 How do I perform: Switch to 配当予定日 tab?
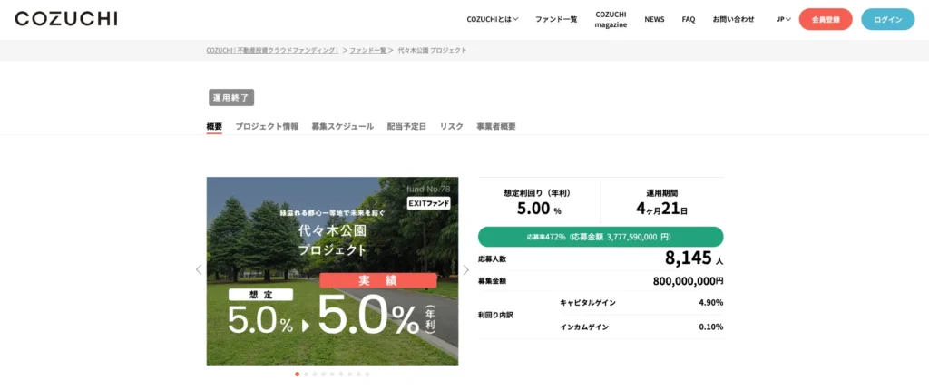pyautogui.click(x=406, y=126)
